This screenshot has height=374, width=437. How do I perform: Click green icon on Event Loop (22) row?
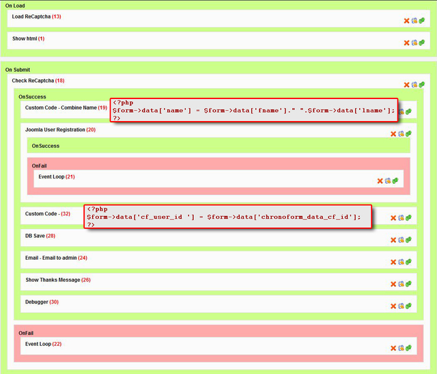click(x=408, y=348)
